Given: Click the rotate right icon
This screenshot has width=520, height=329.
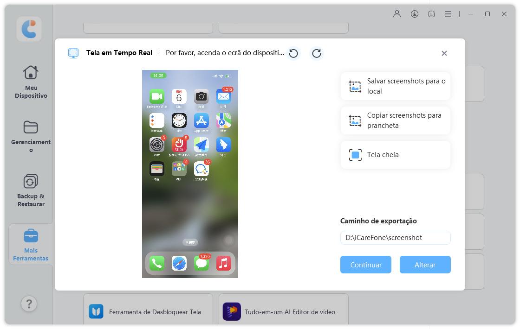Looking at the screenshot, I should click(317, 53).
